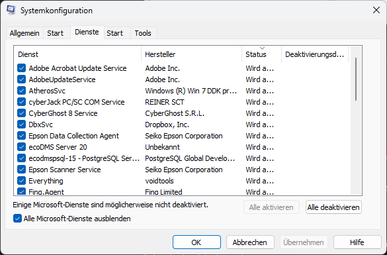Open the Start tab between Allgemein and Dienste
This screenshot has width=387, height=255.
[x=56, y=33]
